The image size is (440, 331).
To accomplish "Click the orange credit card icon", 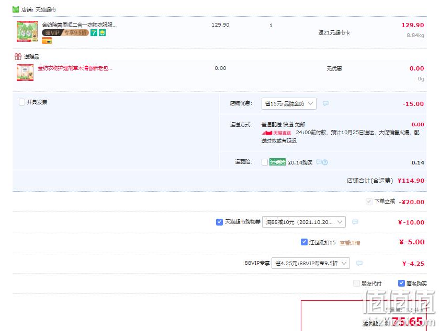I will [47, 41].
